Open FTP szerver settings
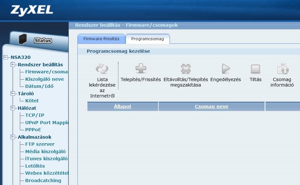Screen dimensions: 300x185 click(40, 144)
